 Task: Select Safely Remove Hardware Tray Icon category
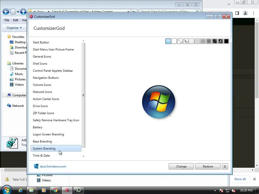[x=56, y=120]
